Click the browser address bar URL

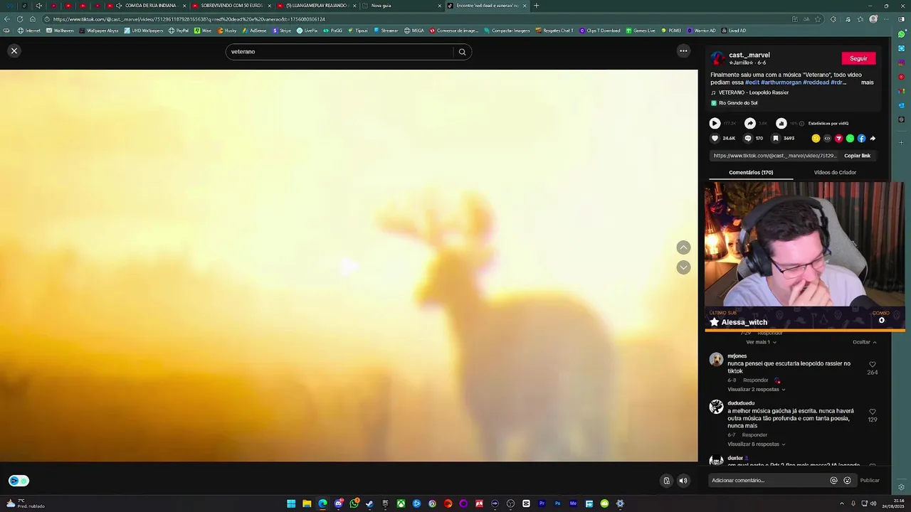point(189,19)
